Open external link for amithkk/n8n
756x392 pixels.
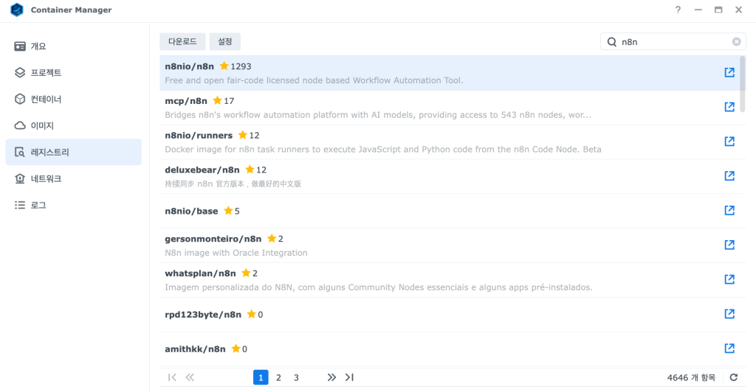(729, 349)
